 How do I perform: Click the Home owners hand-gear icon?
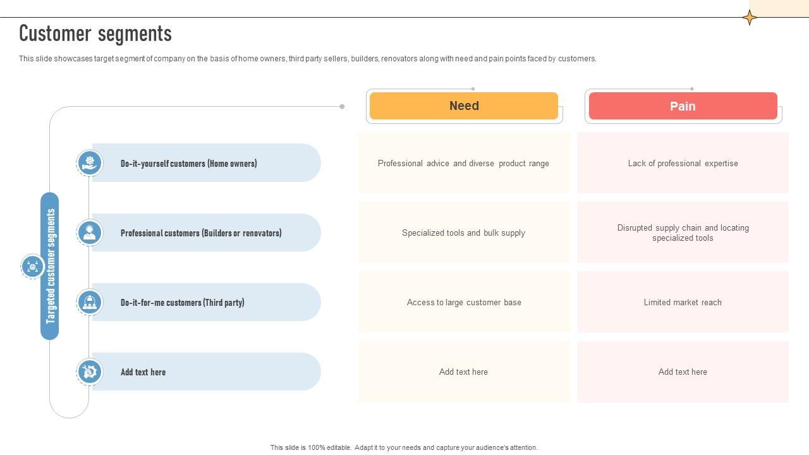pos(90,163)
